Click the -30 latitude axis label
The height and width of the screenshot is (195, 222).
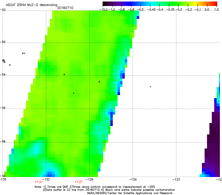click(3, 176)
